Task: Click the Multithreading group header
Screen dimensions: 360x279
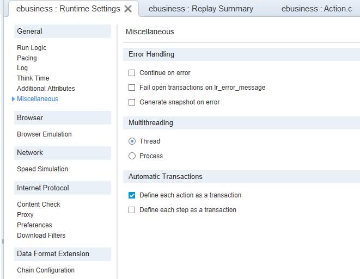Action: pyautogui.click(x=241, y=123)
